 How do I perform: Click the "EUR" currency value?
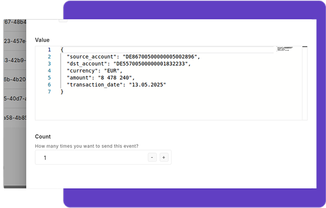pyautogui.click(x=112, y=70)
